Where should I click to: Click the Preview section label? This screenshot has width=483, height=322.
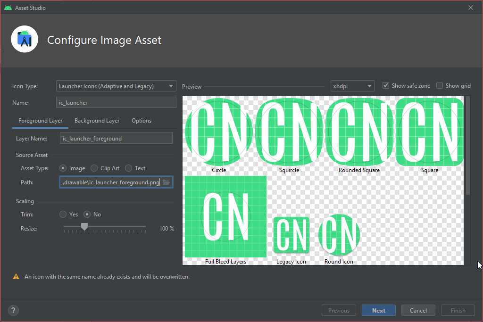pos(192,86)
